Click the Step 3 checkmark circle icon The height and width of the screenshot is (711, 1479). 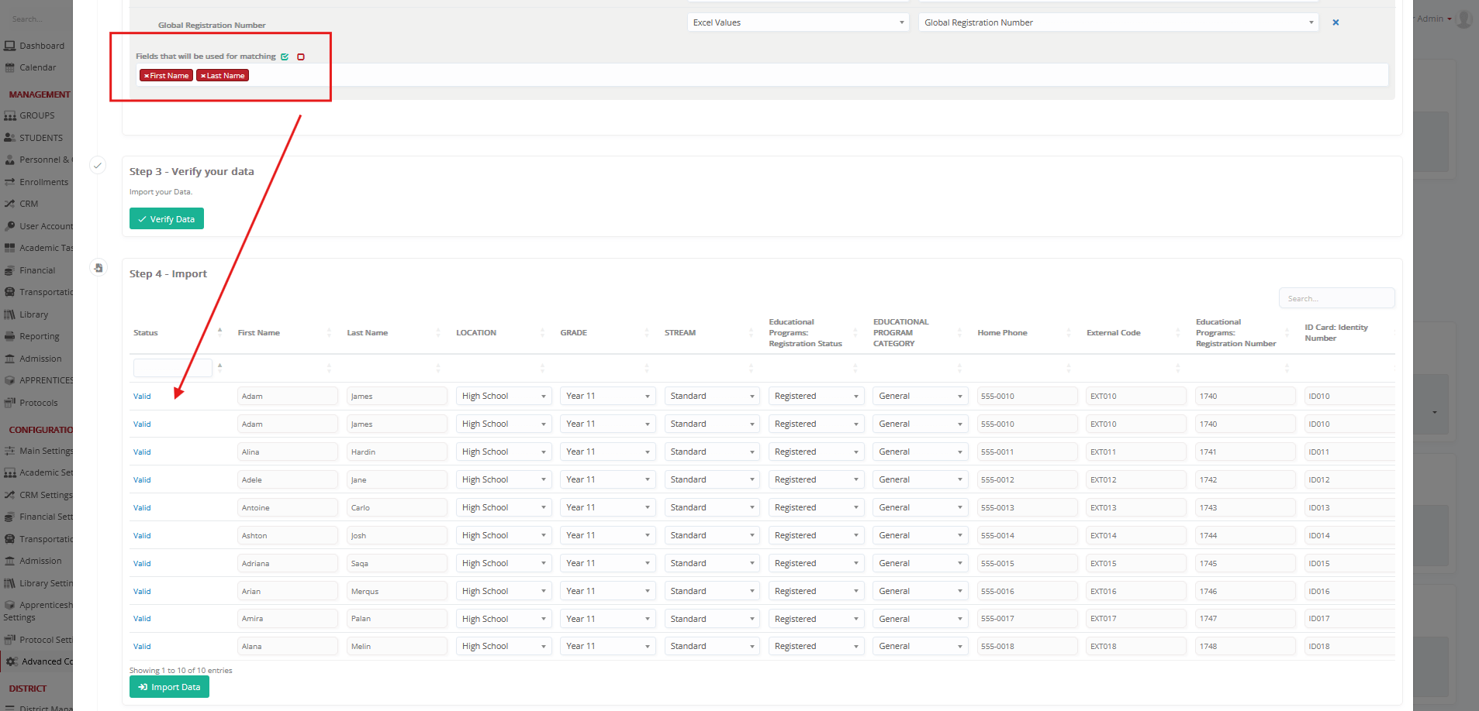coord(98,165)
